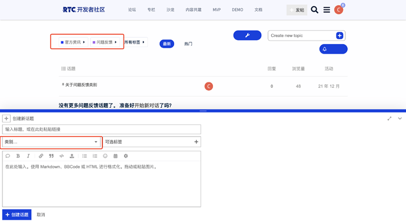Image resolution: width=406 pixels, height=222 pixels.
Task: Click the blue wrench admin button
Action: [x=247, y=35]
